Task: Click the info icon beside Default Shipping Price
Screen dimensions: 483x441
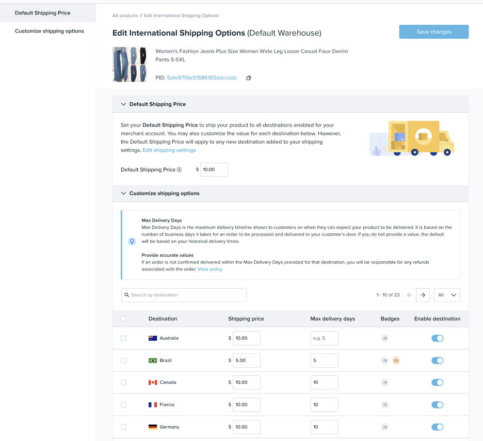Action: click(179, 170)
